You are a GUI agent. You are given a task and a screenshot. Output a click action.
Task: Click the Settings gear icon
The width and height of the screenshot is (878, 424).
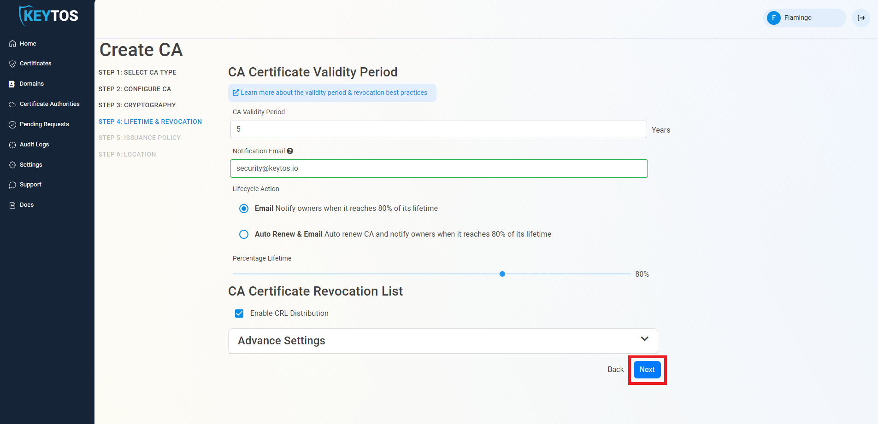(x=12, y=165)
